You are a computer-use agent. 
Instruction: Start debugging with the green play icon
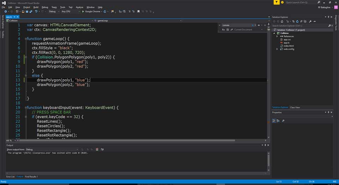tap(83, 12)
